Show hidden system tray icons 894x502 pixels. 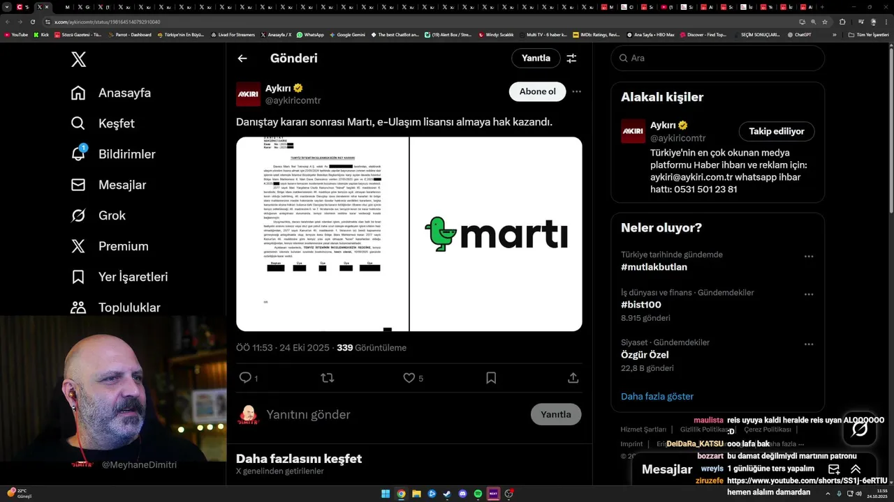pyautogui.click(x=828, y=494)
